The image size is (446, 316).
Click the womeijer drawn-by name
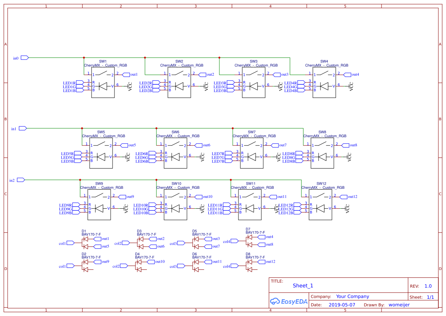399,305
